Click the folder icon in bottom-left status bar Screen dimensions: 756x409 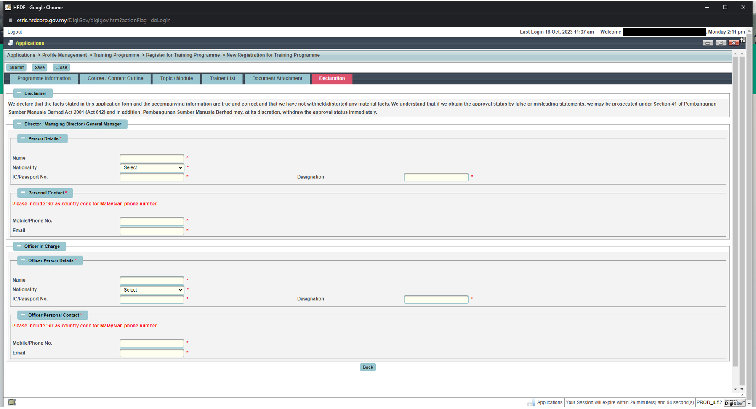[12, 402]
